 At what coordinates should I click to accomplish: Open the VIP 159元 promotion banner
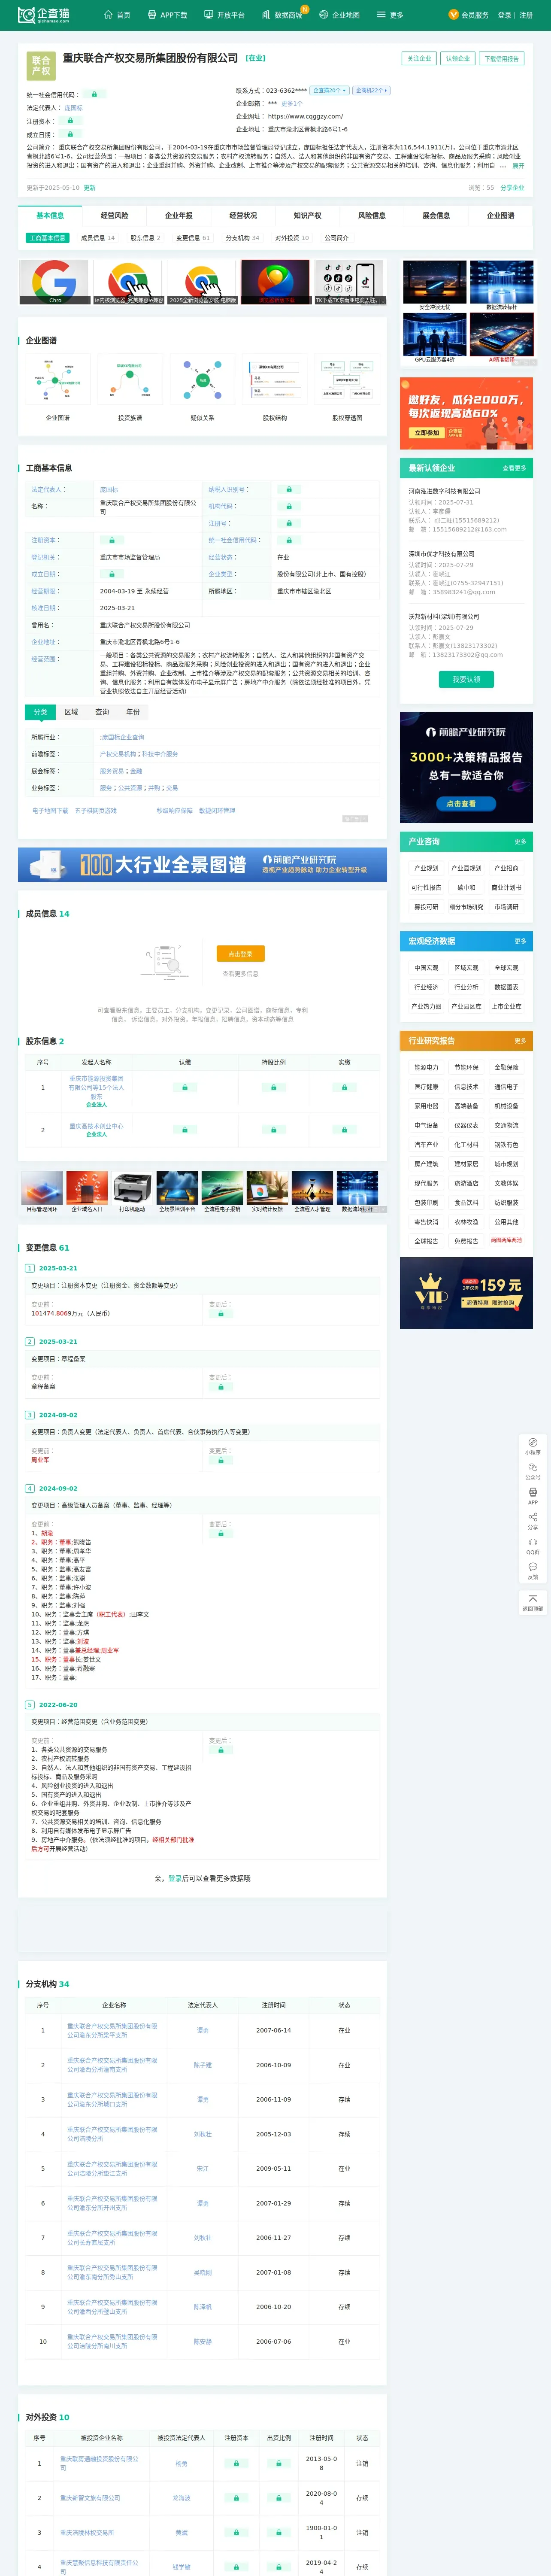coord(466,1293)
